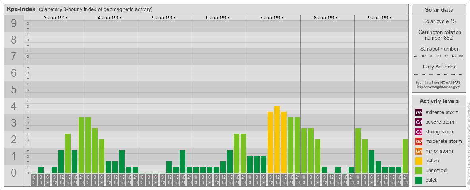Image resolution: width=470 pixels, height=190 pixels.
Task: Click the 9 Jun 21-24 light green bar
Action: coord(405,156)
